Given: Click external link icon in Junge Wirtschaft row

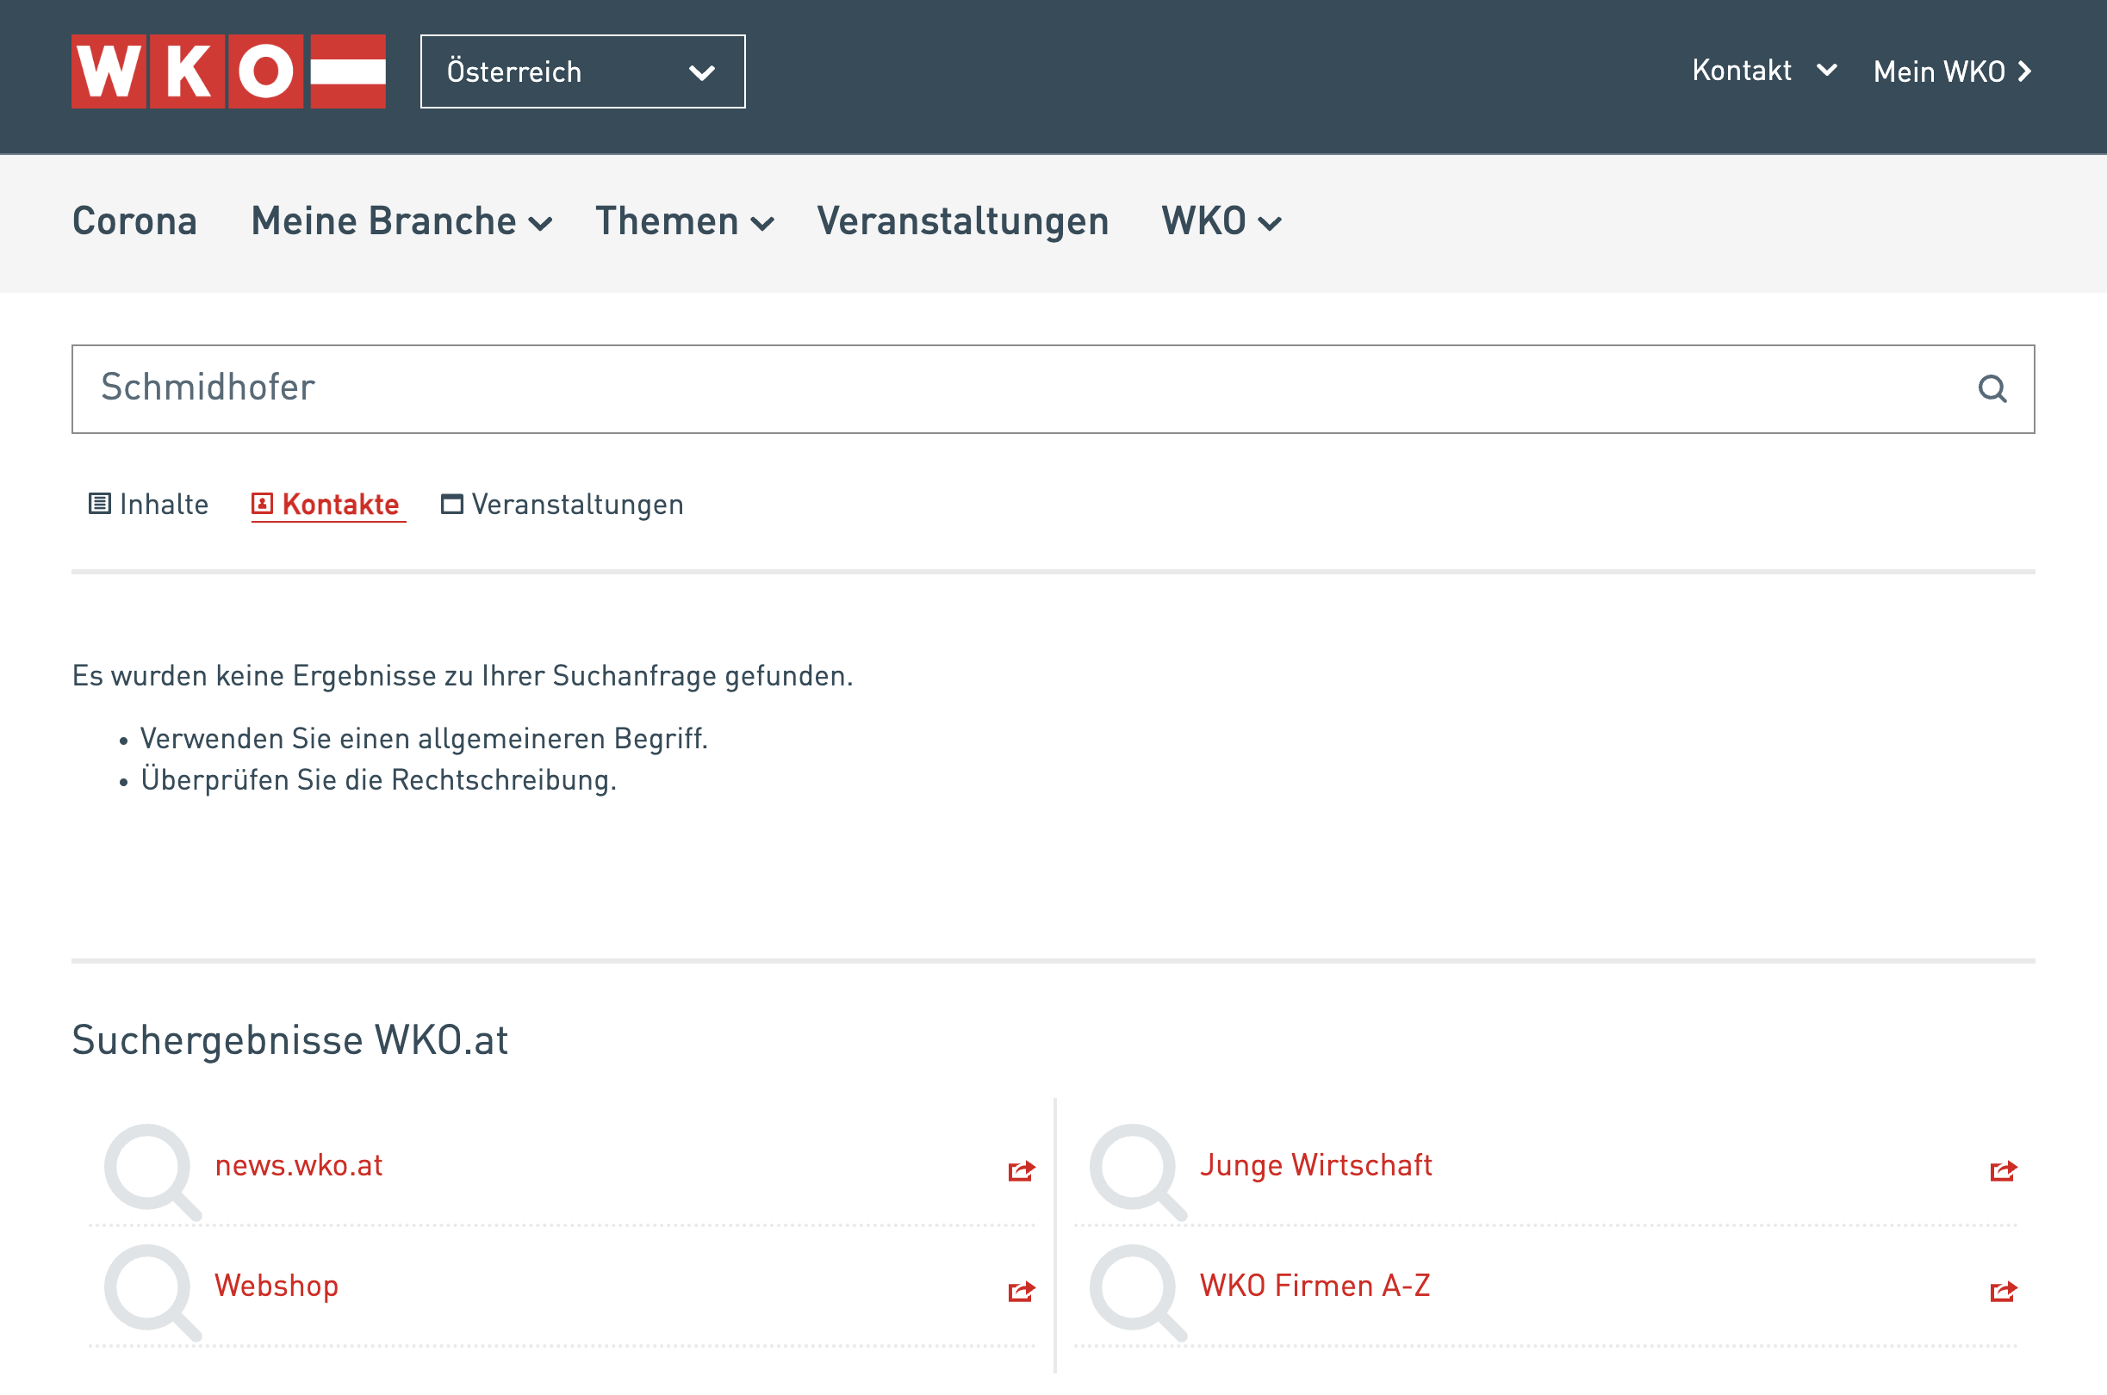Looking at the screenshot, I should click(2004, 1171).
